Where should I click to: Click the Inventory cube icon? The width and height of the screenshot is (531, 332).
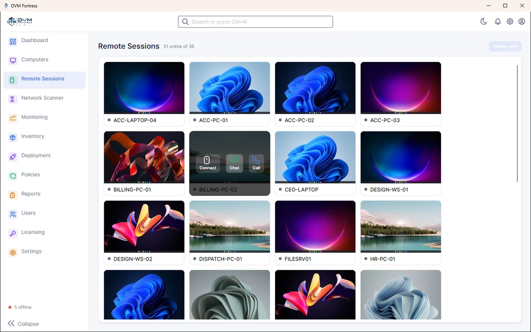(13, 137)
